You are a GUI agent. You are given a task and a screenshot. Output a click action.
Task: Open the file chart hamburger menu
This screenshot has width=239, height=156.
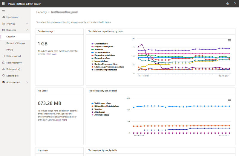[x=229, y=100]
